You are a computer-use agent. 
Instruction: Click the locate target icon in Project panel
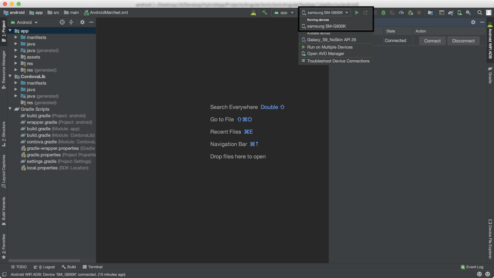pyautogui.click(x=62, y=22)
